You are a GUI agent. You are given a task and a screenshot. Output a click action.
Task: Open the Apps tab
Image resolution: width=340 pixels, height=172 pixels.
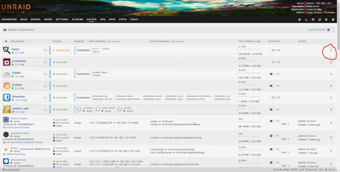[112, 19]
